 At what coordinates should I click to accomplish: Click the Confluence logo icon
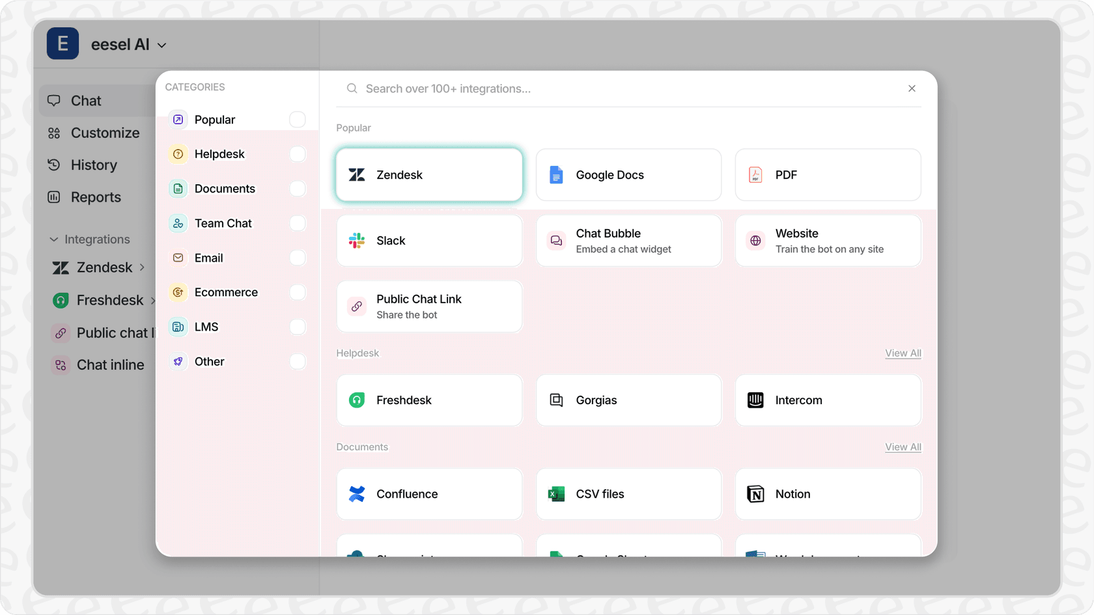[x=357, y=494]
